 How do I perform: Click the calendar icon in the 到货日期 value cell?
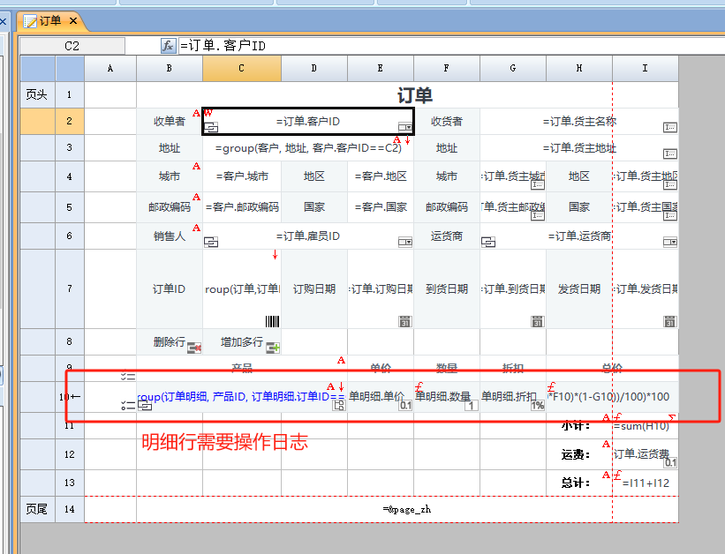[x=537, y=322]
